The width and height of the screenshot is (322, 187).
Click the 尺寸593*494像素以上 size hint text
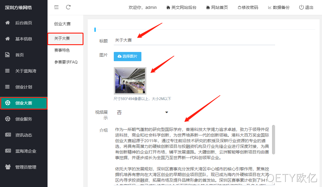coord(142,99)
